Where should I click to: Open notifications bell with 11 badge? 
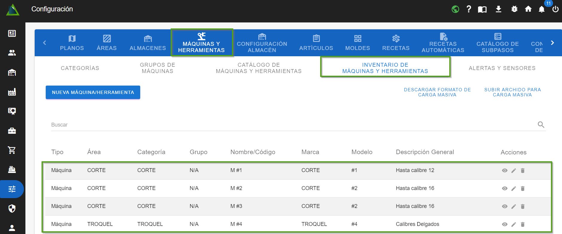(x=542, y=9)
